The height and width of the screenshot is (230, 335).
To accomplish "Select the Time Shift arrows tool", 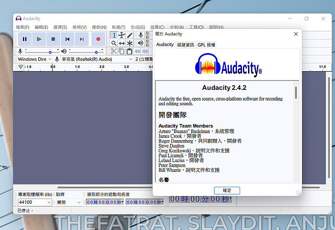I will click(122, 43).
